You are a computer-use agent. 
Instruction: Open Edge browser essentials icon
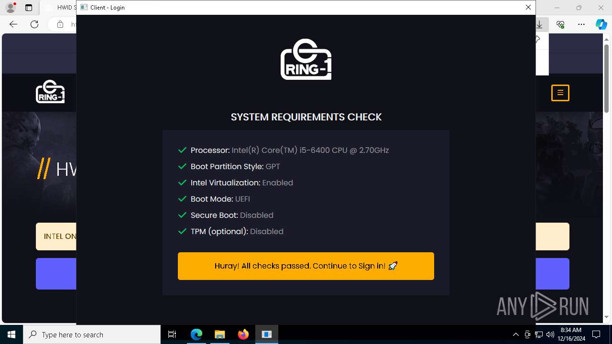[560, 24]
